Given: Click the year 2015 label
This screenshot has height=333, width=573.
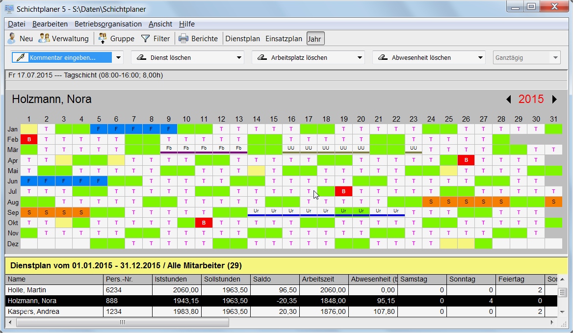Looking at the screenshot, I should click(531, 100).
